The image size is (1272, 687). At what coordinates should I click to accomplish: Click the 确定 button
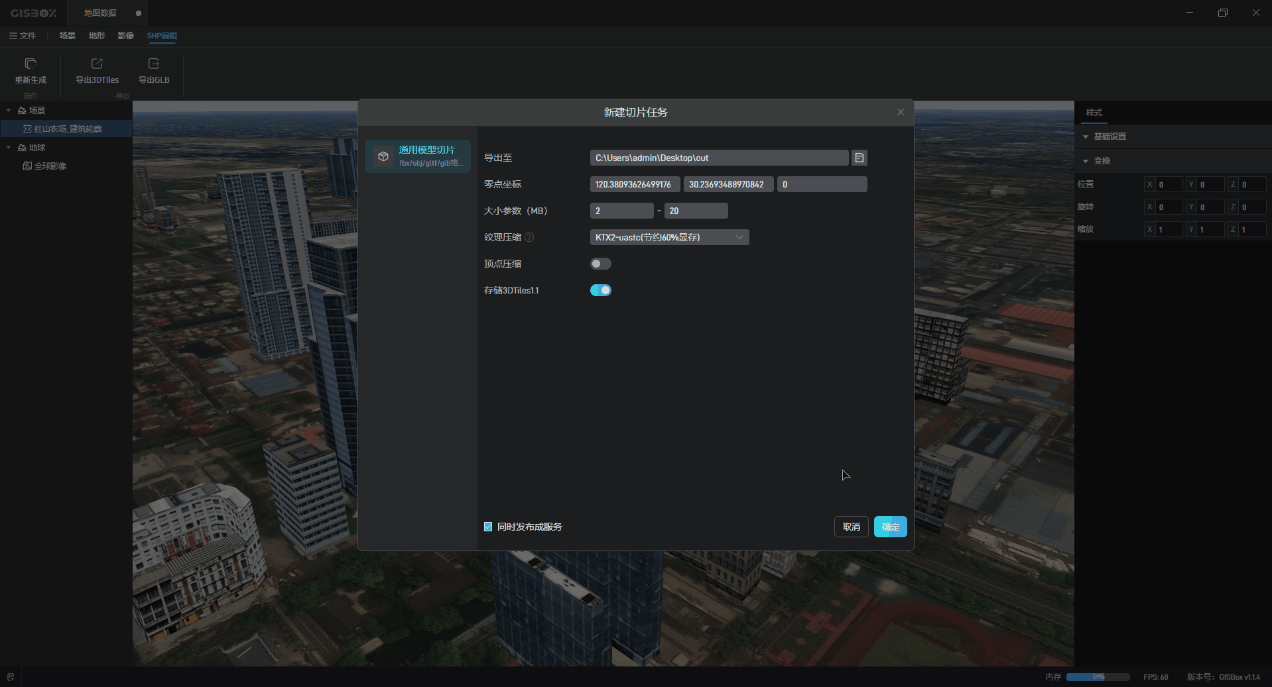coord(891,527)
